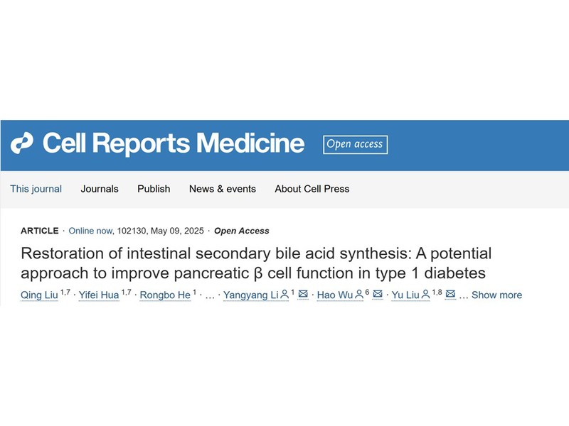Image resolution: width=569 pixels, height=426 pixels.
Task: Expand the Publish menu
Action: pyautogui.click(x=154, y=189)
